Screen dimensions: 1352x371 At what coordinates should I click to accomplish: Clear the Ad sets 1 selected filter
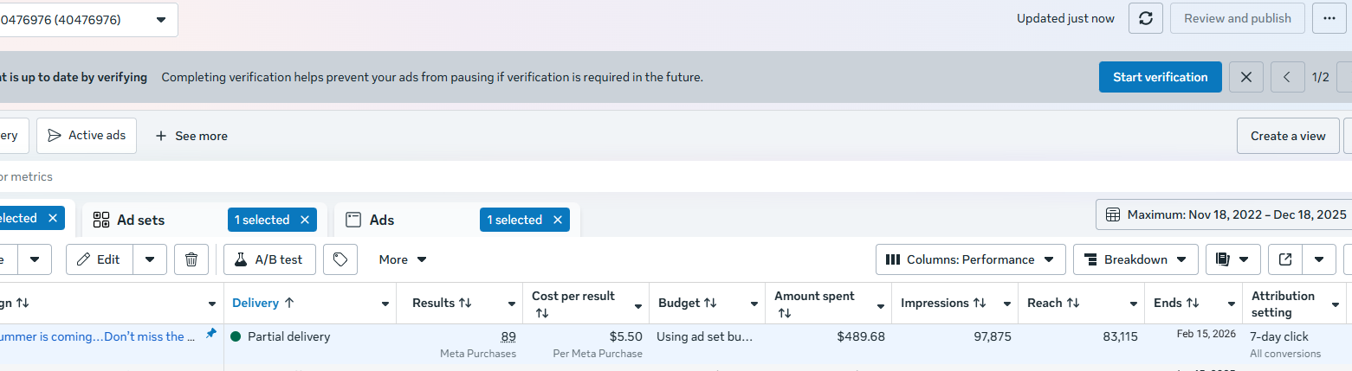[304, 220]
